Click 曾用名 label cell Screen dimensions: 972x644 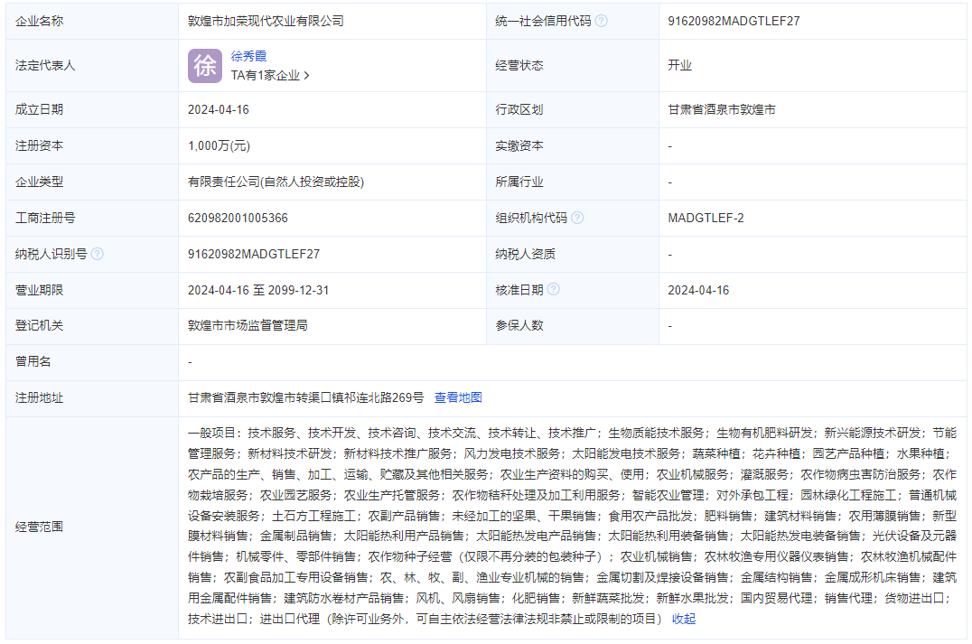[x=92, y=361]
